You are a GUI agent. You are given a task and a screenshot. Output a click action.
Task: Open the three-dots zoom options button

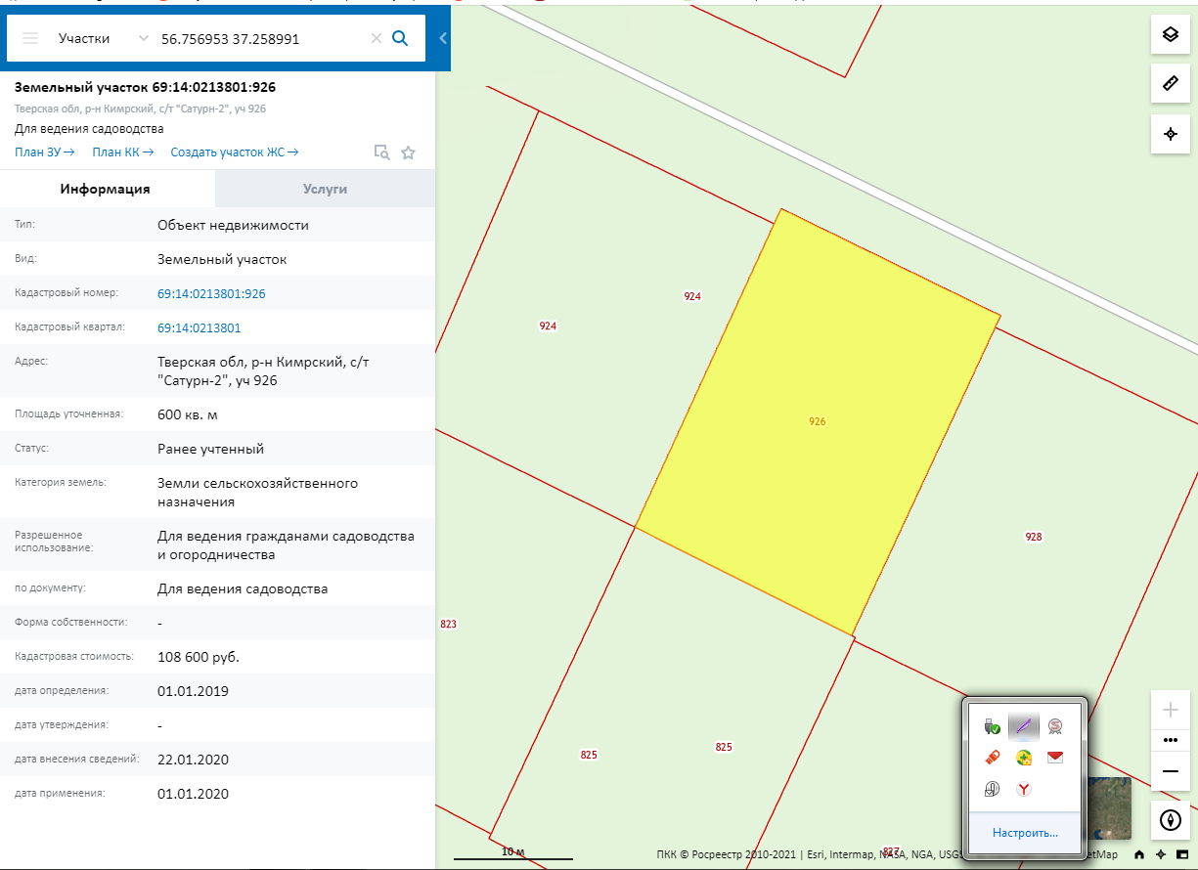[1170, 740]
